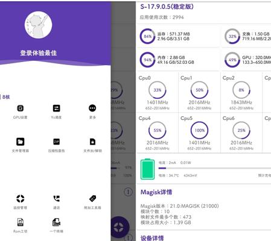Select the Cpu0 33% gauge
Image resolution: width=271 pixels, height=241 pixels.
[158, 90]
